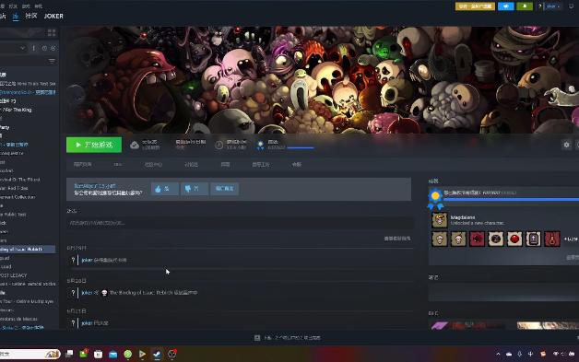Open game settings gear icon

[566, 145]
